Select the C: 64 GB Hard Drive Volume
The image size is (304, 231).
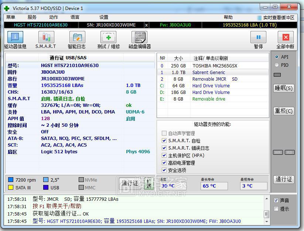(213, 85)
